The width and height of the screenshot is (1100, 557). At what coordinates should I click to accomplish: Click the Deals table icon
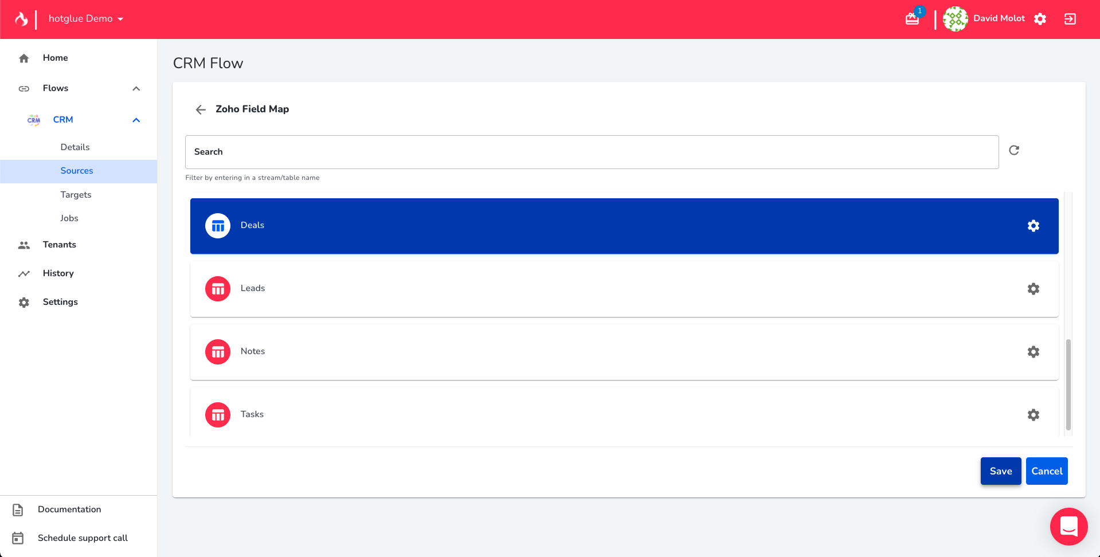tap(218, 226)
